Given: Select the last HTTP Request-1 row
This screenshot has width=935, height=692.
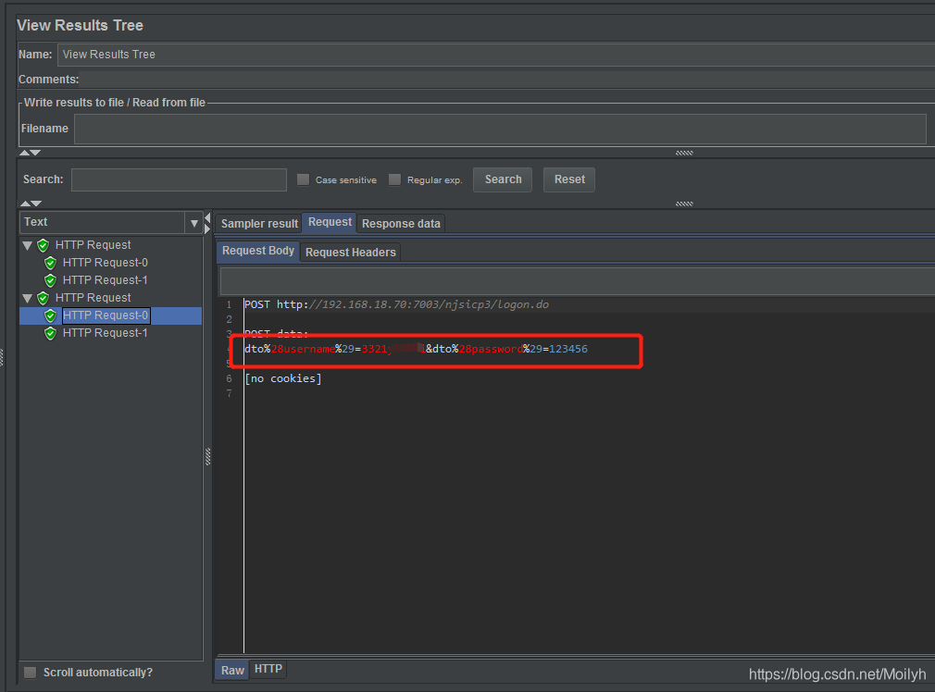Looking at the screenshot, I should coord(105,333).
